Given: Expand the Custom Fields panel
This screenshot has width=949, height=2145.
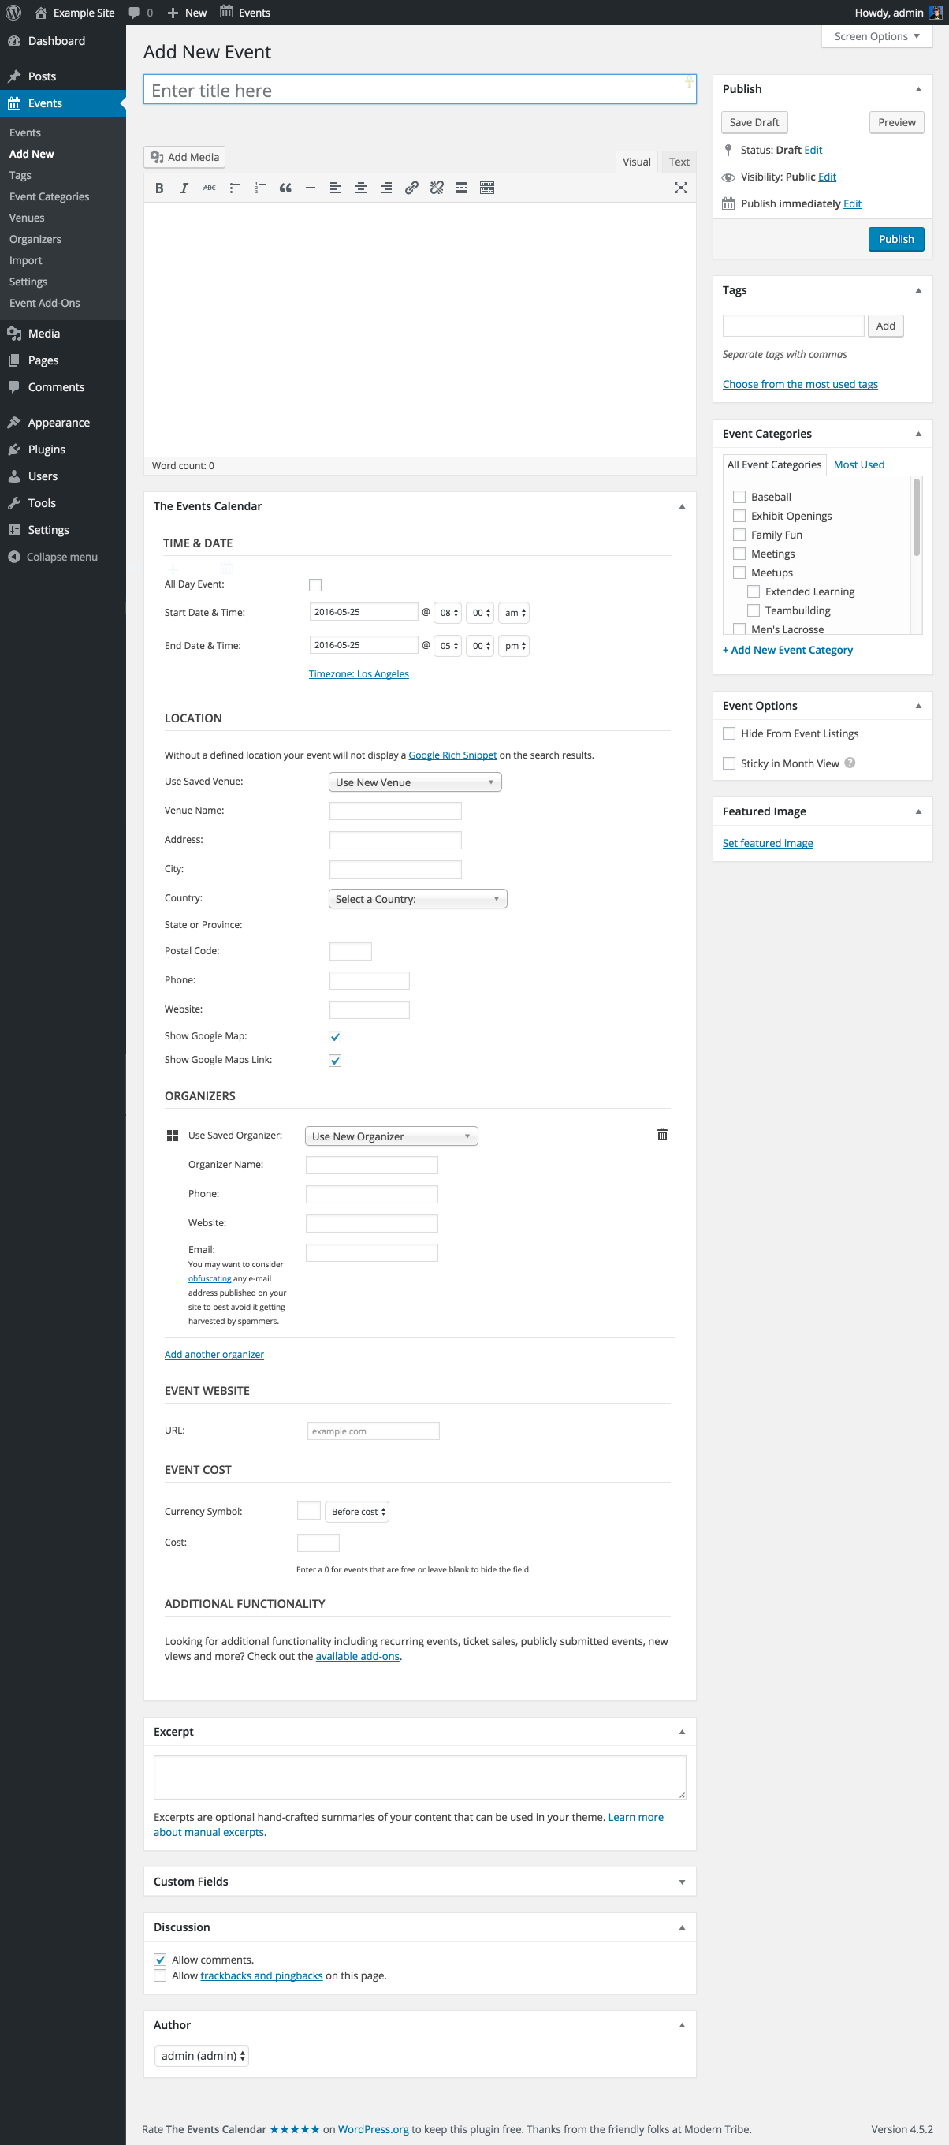Looking at the screenshot, I should point(682,1882).
